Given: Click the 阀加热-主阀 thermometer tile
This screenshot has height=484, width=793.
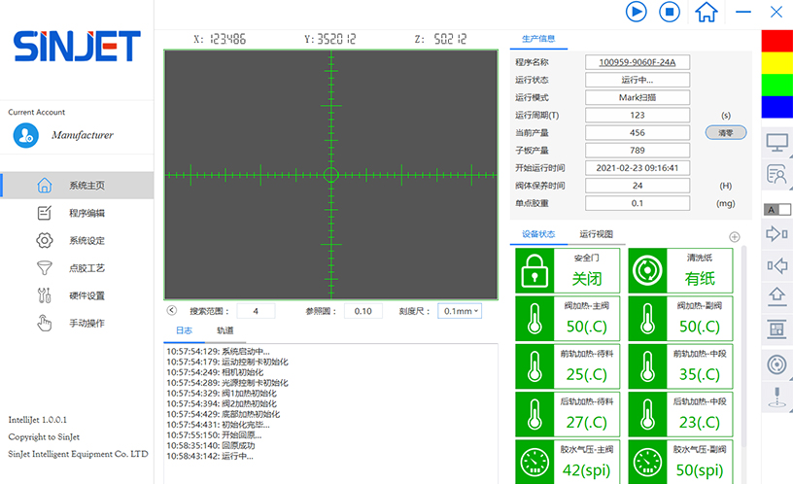Looking at the screenshot, I should pos(568,318).
